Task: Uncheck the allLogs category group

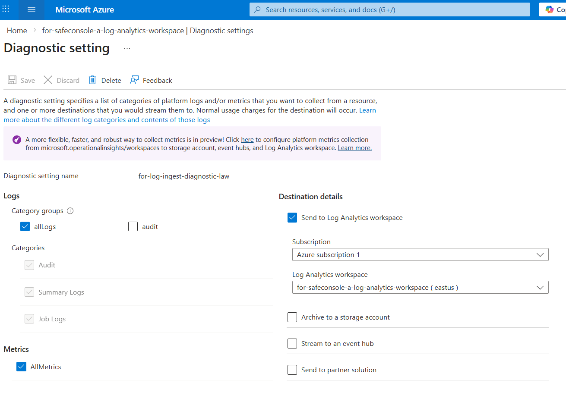Action: [x=25, y=226]
